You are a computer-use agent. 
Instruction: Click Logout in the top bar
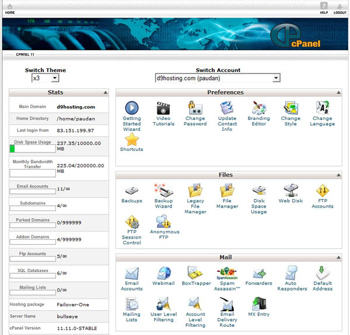coord(339,9)
